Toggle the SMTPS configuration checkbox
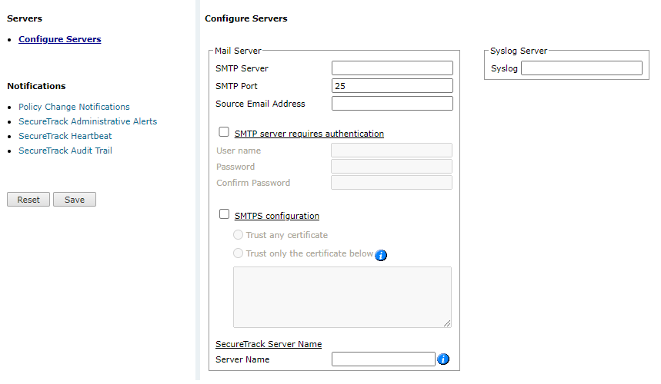661x384 pixels. 225,215
